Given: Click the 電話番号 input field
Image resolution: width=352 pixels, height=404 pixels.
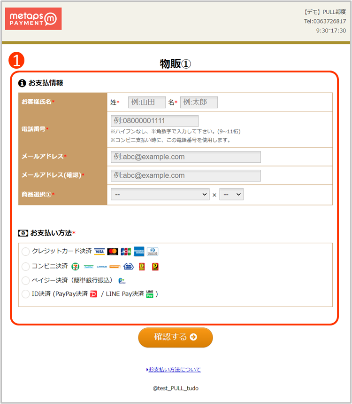Looking at the screenshot, I should point(154,121).
